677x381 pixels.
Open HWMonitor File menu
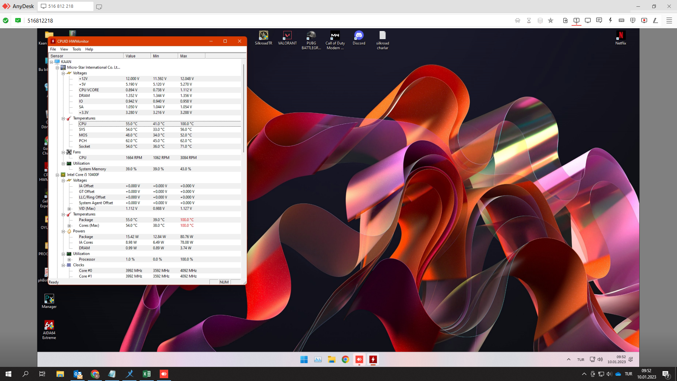(53, 49)
